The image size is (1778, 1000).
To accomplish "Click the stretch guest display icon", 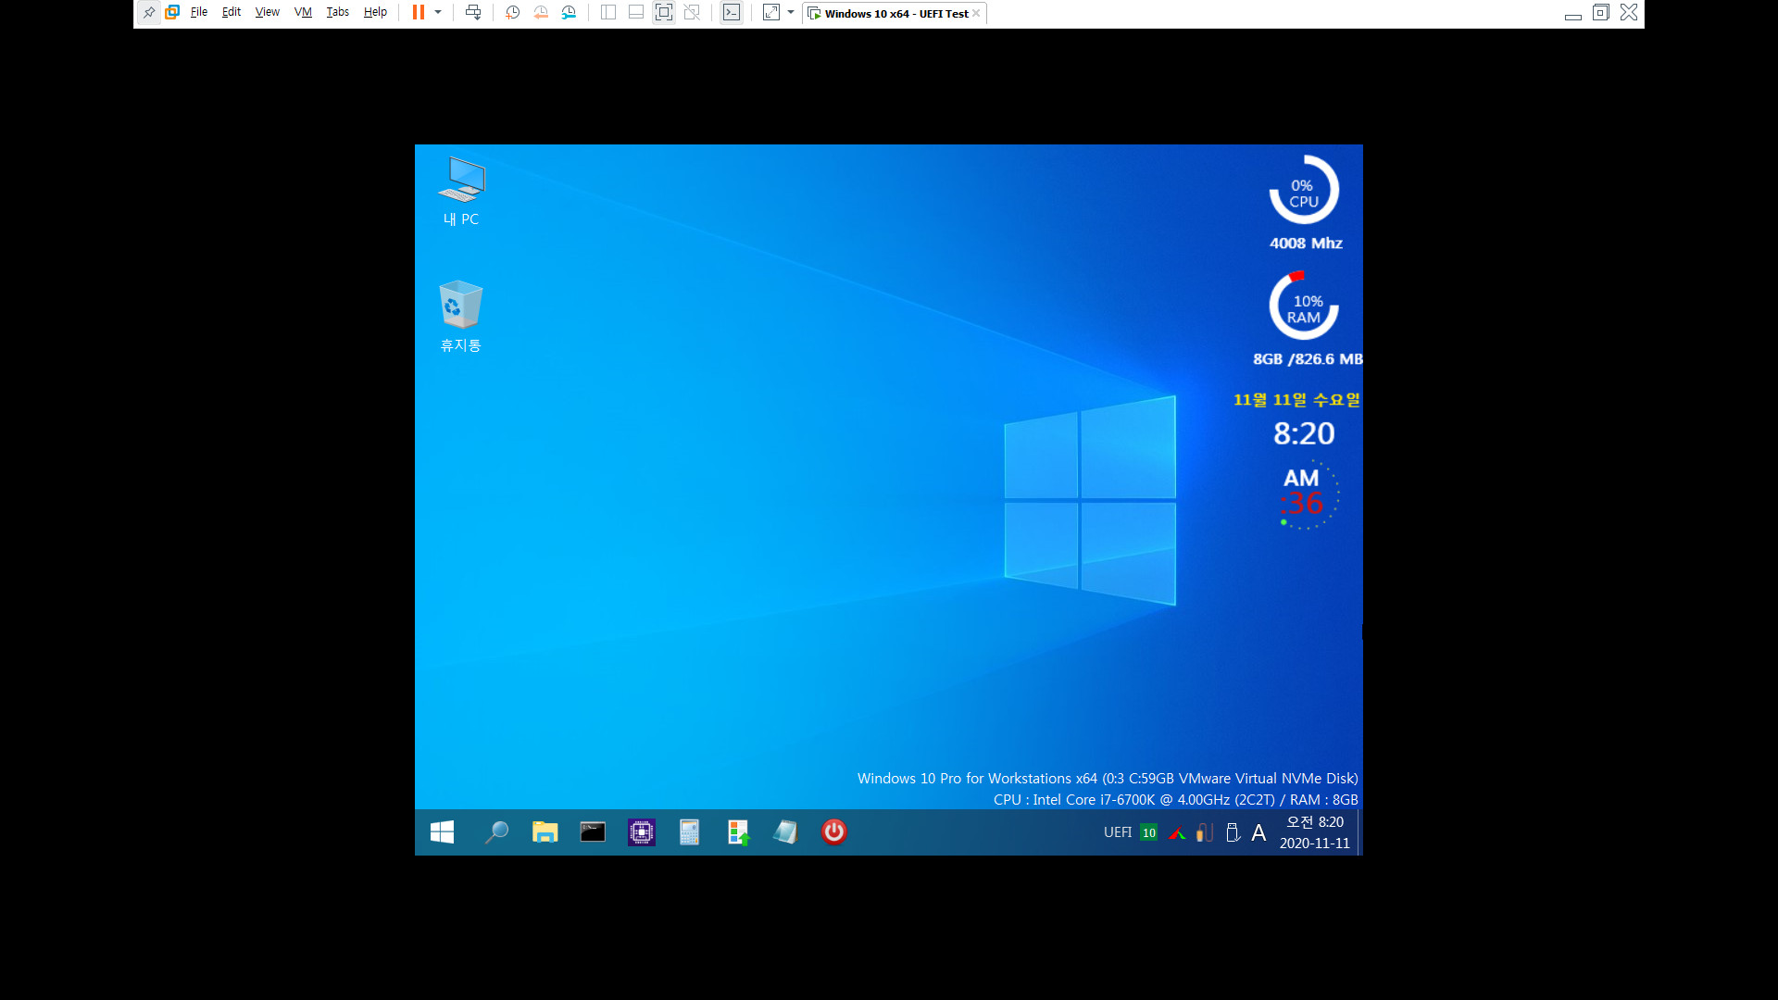I will click(x=771, y=13).
